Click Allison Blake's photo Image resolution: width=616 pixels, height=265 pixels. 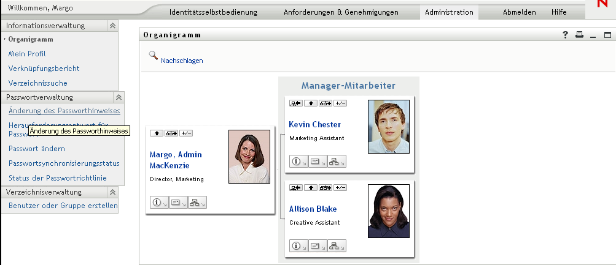click(389, 211)
